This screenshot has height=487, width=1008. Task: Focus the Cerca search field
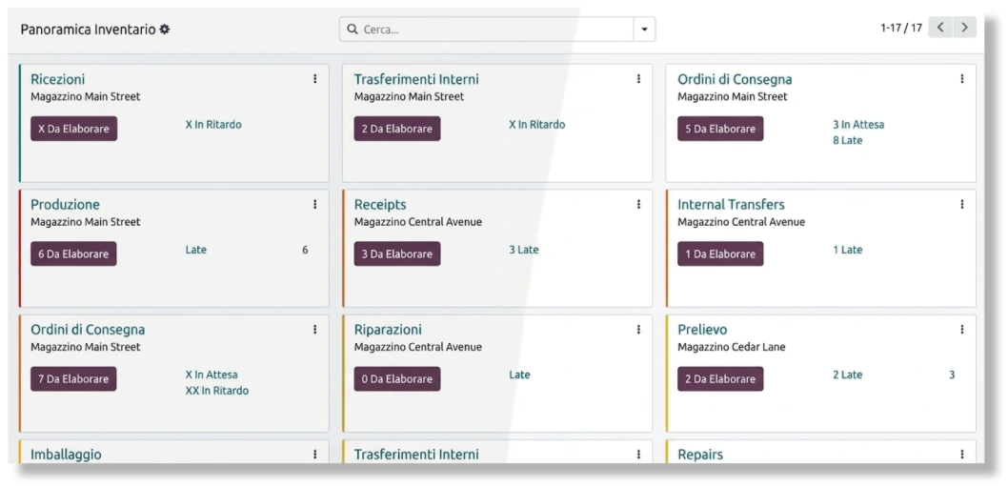tap(496, 29)
